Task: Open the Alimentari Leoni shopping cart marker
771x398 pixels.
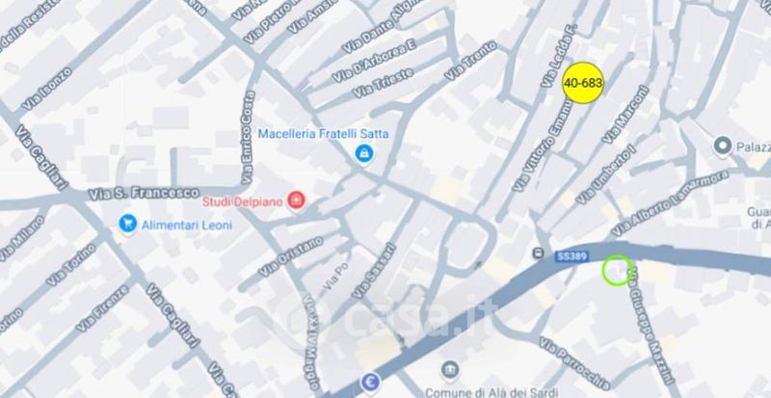Action: [128, 224]
